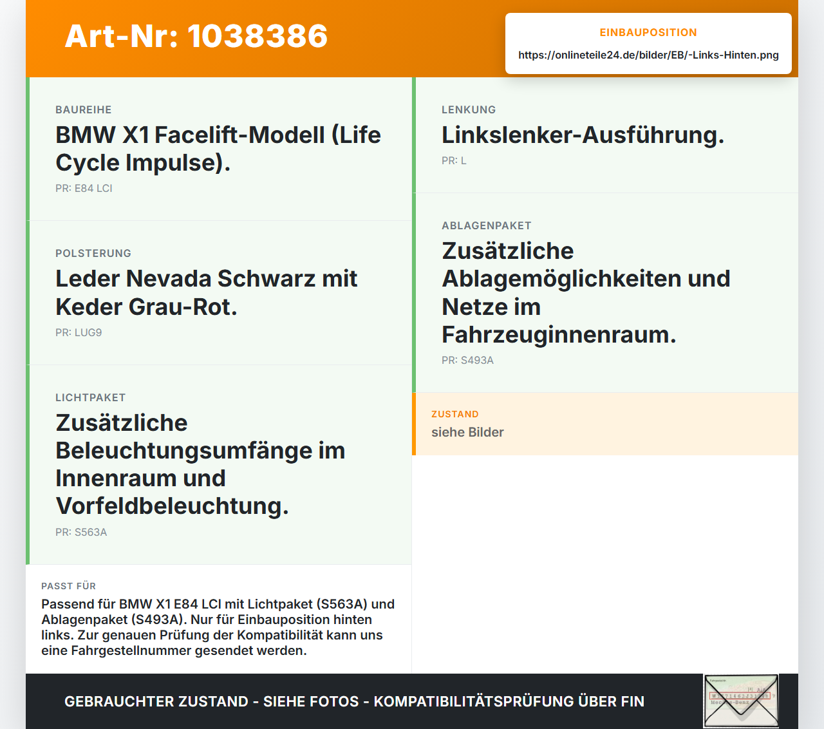This screenshot has width=824, height=729.
Task: Click the PR: LUG9 code
Action: [x=79, y=332]
